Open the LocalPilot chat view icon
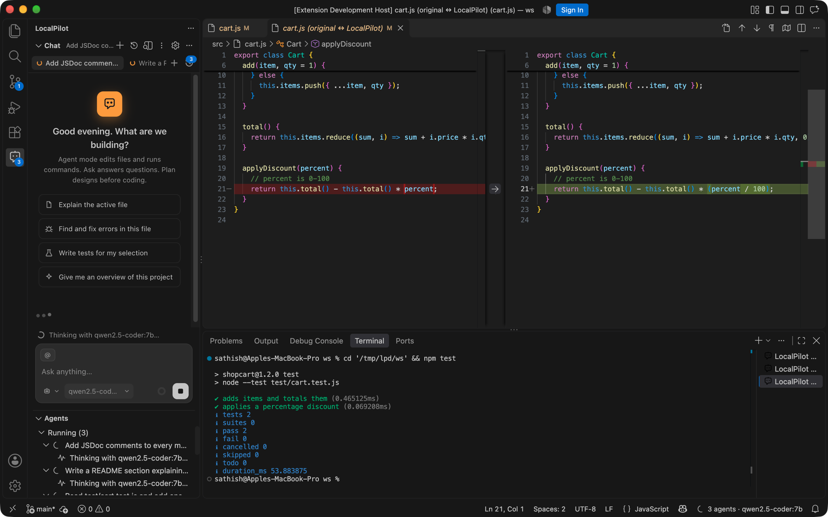828x517 pixels. tap(15, 157)
